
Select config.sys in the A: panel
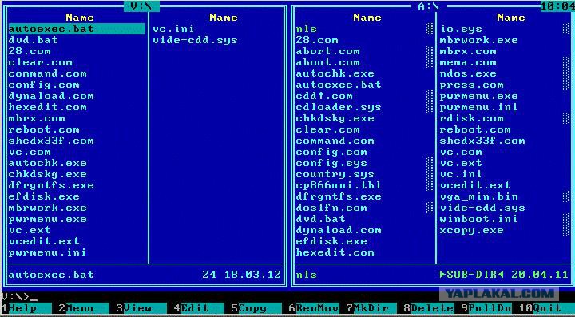tap(331, 163)
